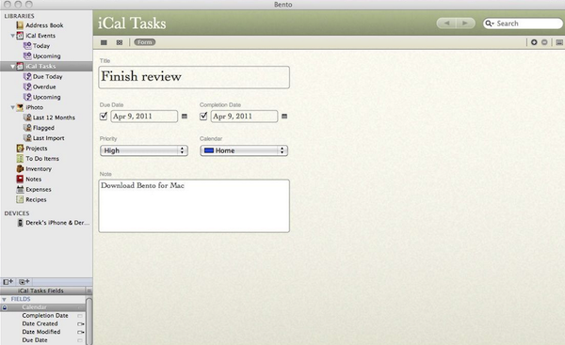The image size is (565, 345).
Task: Go to next record arrow
Action: (x=465, y=23)
